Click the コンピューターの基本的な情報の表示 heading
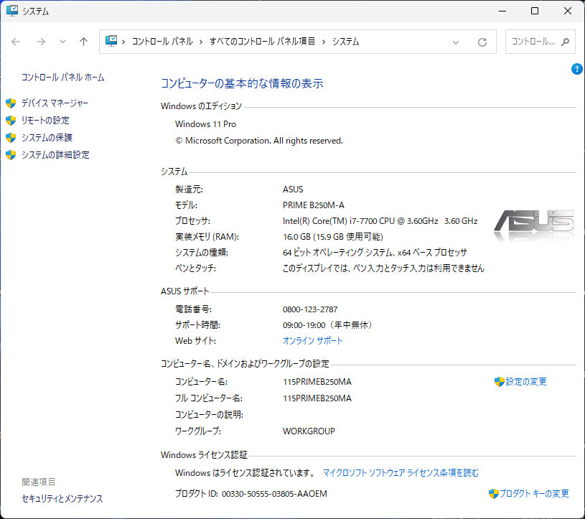The height and width of the screenshot is (519, 585). 242,83
